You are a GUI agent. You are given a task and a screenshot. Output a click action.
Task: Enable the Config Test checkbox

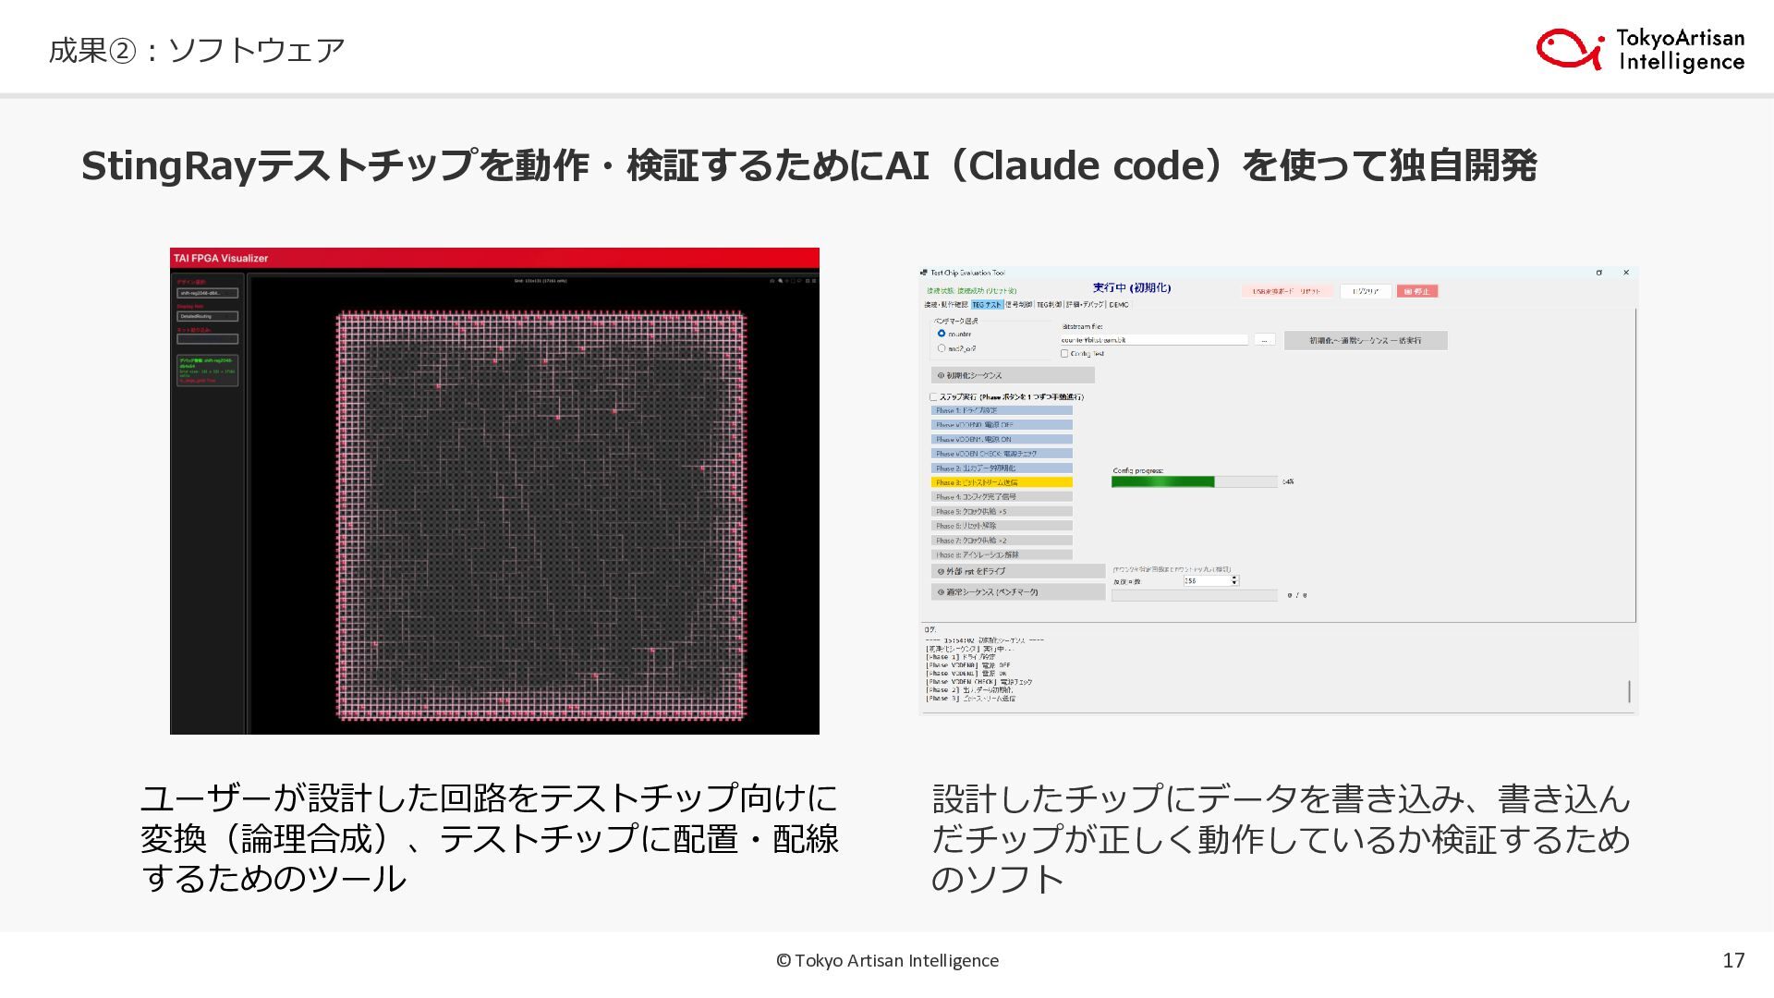(1064, 354)
